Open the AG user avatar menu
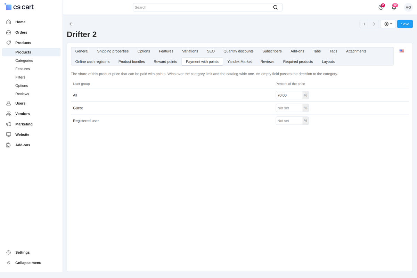417x278 pixels. pos(408,7)
